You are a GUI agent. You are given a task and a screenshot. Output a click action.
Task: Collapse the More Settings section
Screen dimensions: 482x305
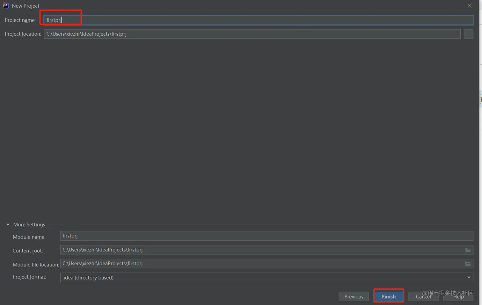(x=8, y=224)
